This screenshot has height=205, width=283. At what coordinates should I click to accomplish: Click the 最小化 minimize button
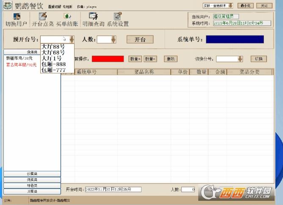(x=245, y=5)
